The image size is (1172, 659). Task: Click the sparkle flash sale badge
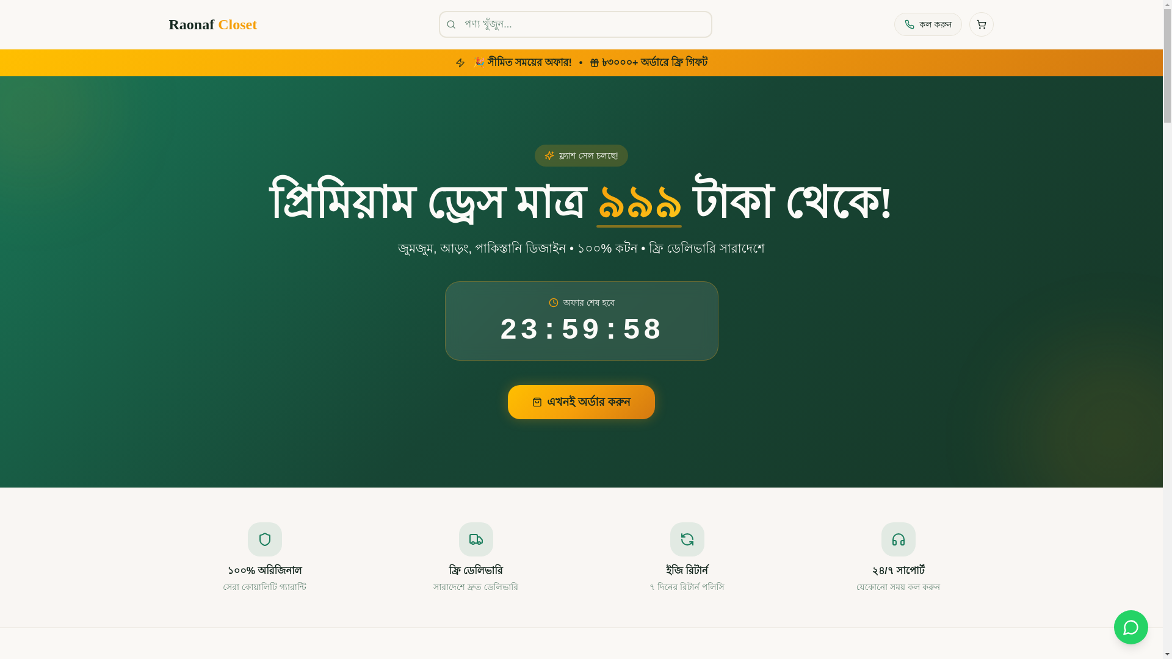(581, 156)
